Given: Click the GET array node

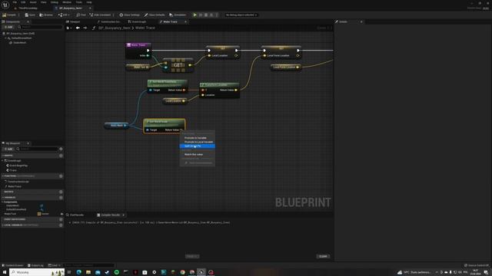Looking at the screenshot, I should click(178, 65).
